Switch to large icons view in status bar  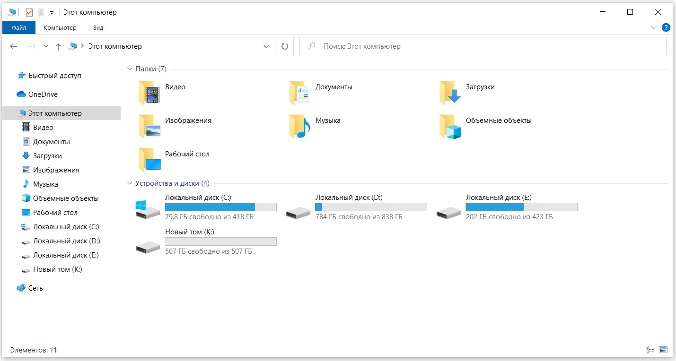[663, 350]
